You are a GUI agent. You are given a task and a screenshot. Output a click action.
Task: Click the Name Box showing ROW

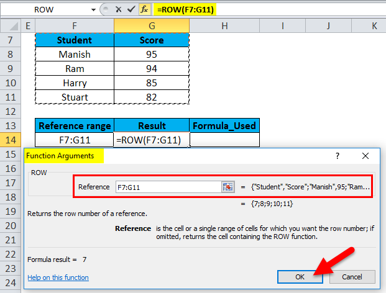point(44,9)
